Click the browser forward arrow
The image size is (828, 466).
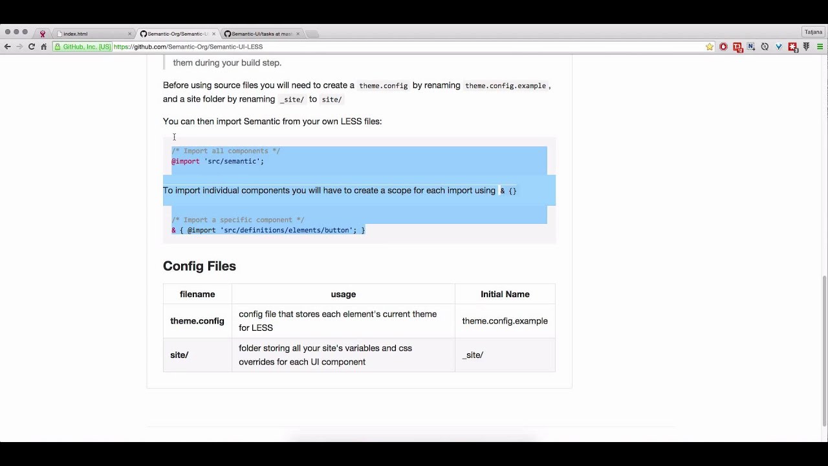click(x=19, y=47)
